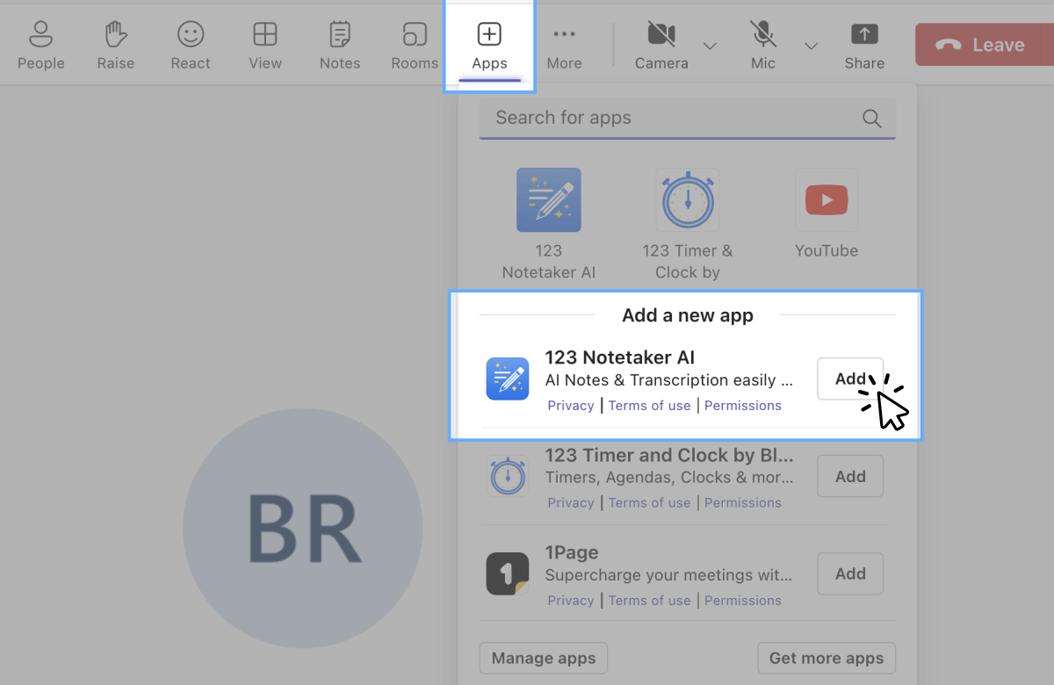The width and height of the screenshot is (1054, 685).
Task: Click "Timers, Agendas, Clocks & mor..." description
Action: [669, 478]
